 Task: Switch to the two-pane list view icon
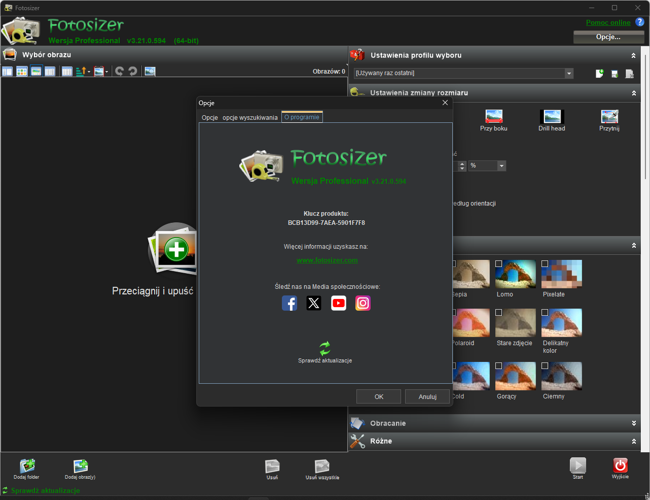pos(7,72)
